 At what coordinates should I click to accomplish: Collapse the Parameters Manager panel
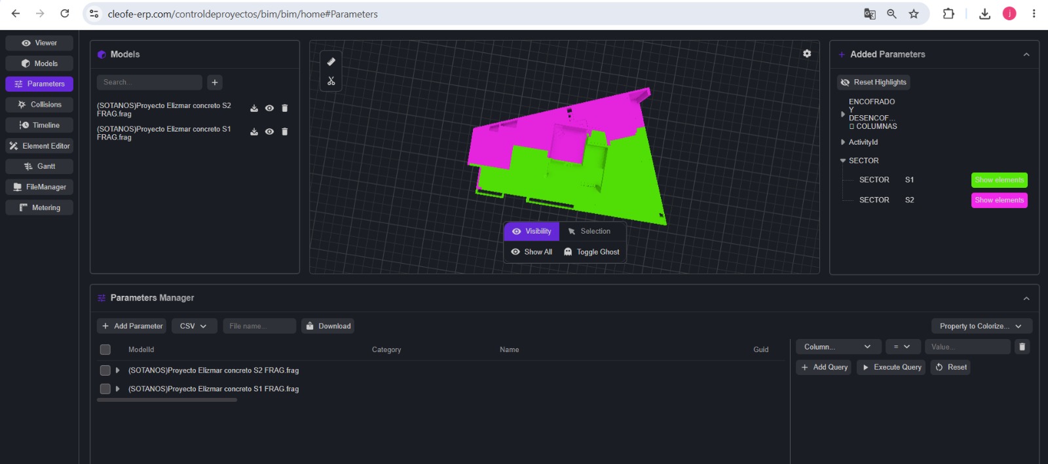tap(1026, 298)
